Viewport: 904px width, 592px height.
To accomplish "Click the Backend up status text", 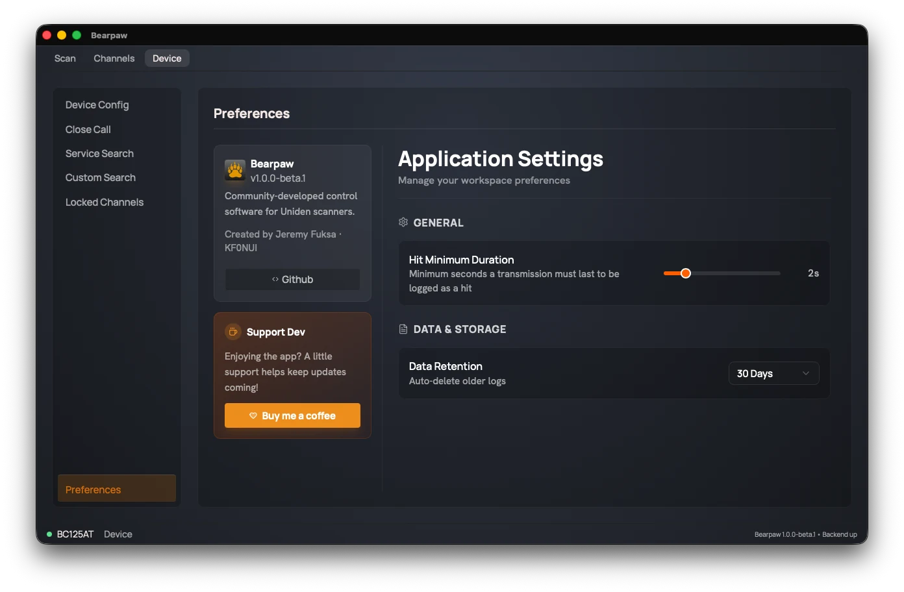I will (840, 534).
